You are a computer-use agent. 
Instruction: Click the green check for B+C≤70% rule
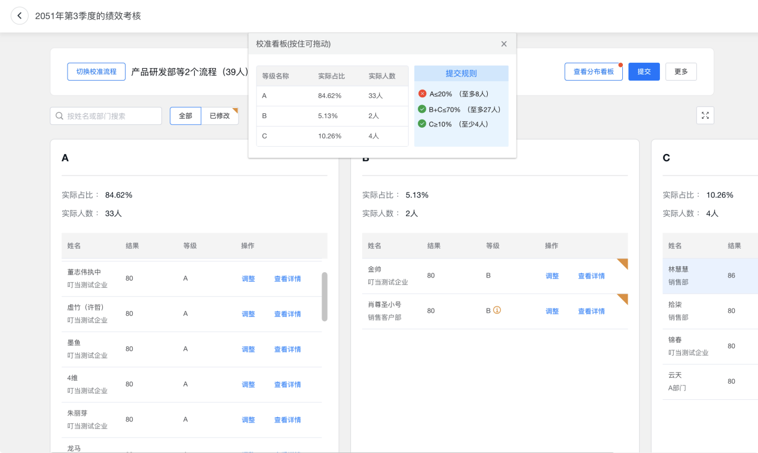[422, 109]
